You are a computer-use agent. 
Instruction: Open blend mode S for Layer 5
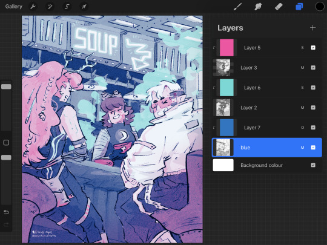tap(302, 48)
